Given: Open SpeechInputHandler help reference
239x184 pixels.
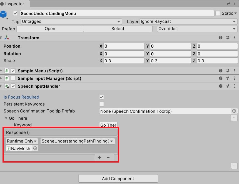Looking at the screenshot, I should click(x=221, y=86).
